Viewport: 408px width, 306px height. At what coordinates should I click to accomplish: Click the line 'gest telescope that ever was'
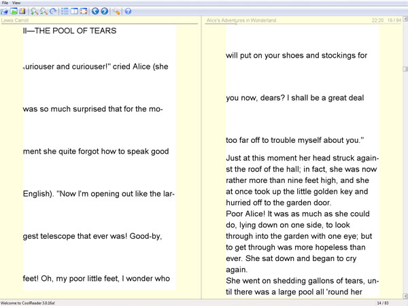tap(92, 236)
